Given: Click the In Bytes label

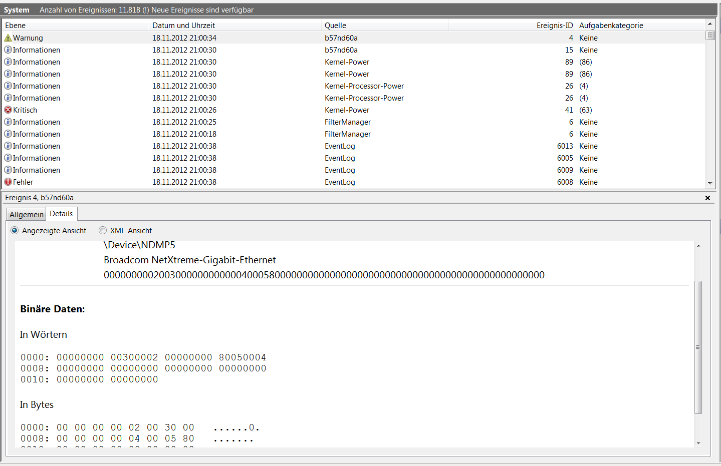Looking at the screenshot, I should pos(37,405).
